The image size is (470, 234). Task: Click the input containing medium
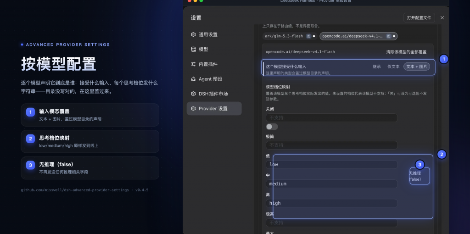click(x=331, y=184)
